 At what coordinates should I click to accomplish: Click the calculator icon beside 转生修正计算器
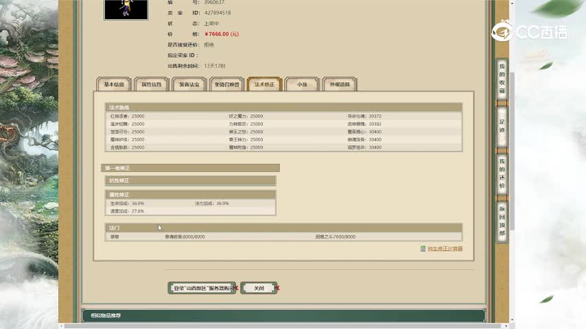pyautogui.click(x=423, y=249)
